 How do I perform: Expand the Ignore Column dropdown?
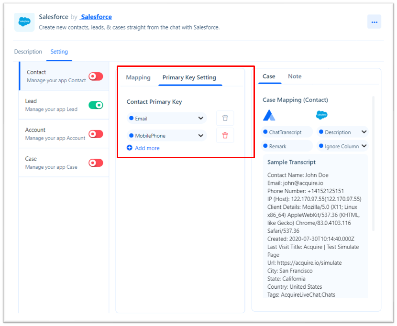342,146
